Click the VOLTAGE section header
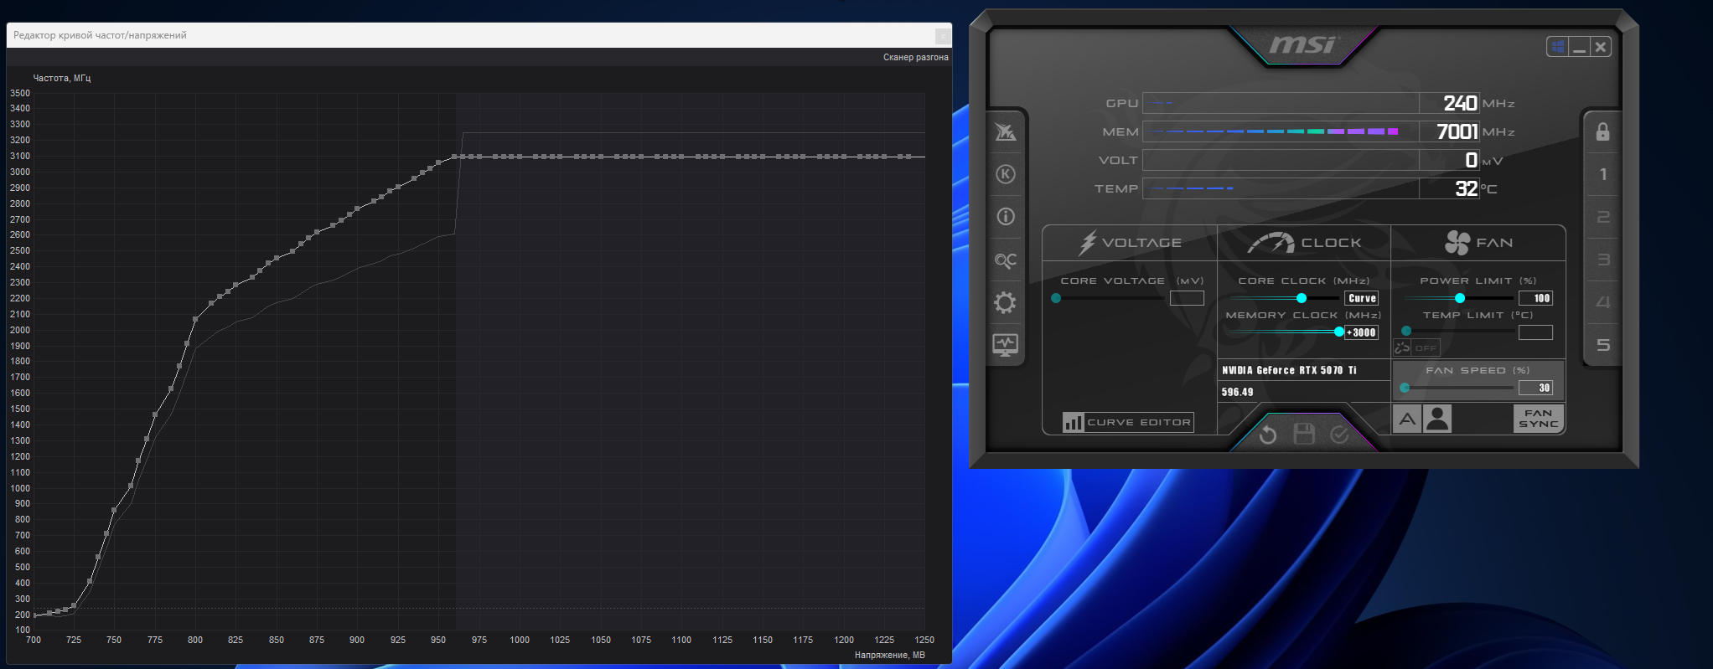Image resolution: width=1713 pixels, height=669 pixels. pyautogui.click(x=1130, y=243)
